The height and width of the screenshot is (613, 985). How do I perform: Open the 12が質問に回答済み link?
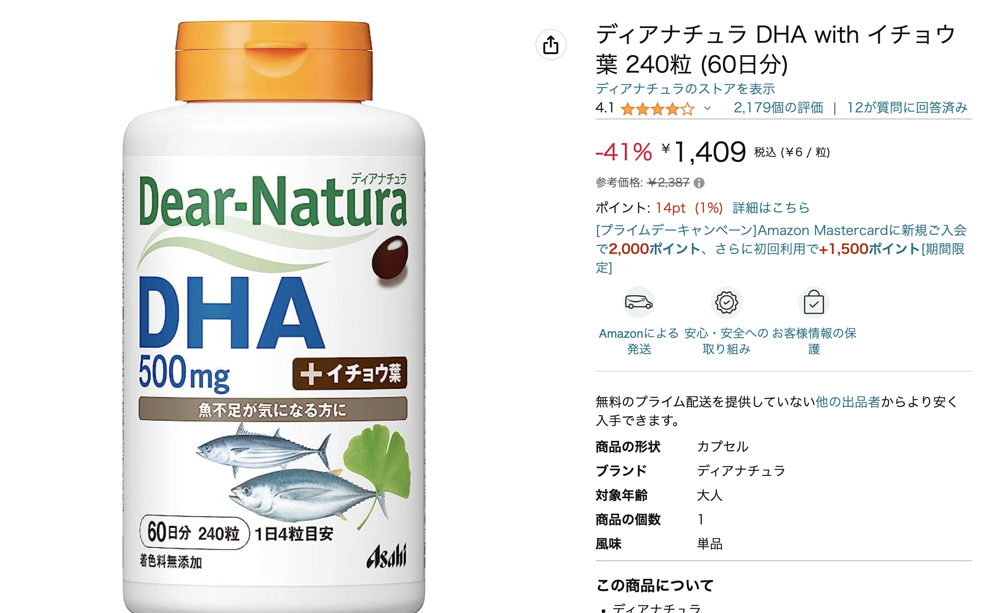point(907,108)
